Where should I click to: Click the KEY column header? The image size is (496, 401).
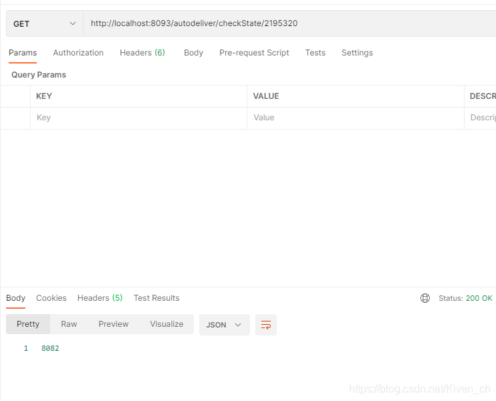pyautogui.click(x=44, y=96)
